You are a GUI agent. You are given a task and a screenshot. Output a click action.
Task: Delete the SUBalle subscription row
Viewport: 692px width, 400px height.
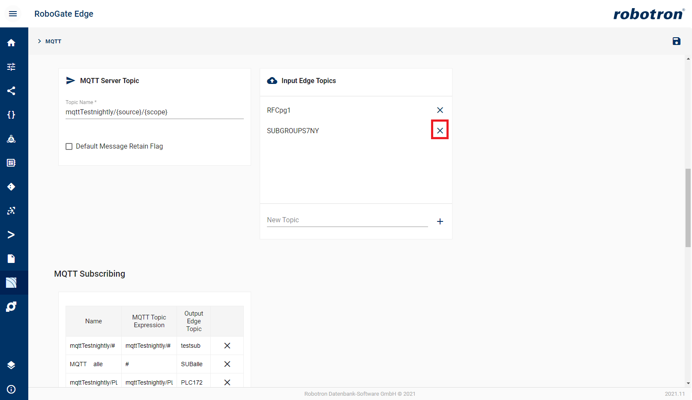(x=227, y=364)
